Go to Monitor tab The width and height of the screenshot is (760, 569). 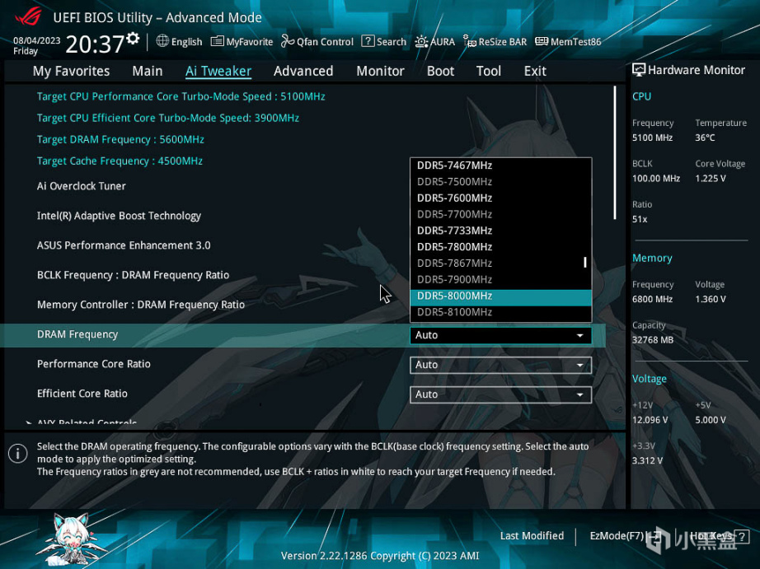click(x=381, y=71)
